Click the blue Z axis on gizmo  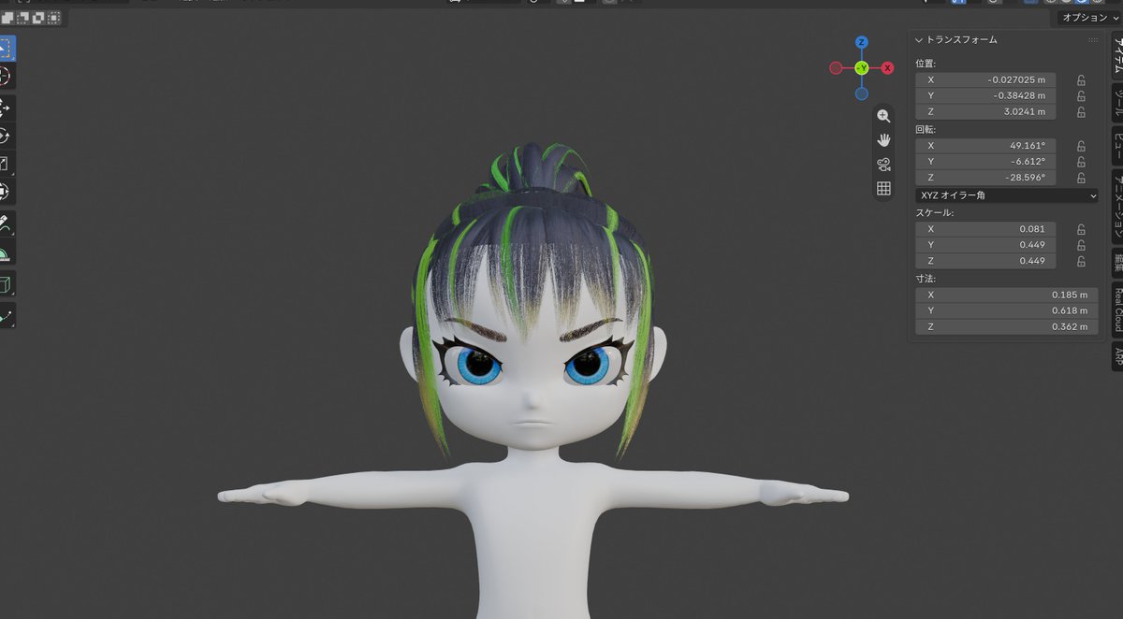tap(861, 42)
